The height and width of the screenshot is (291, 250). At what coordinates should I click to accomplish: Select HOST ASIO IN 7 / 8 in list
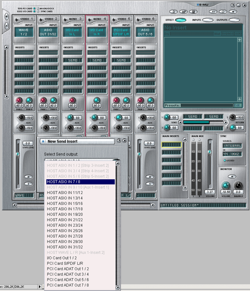(x=81, y=182)
